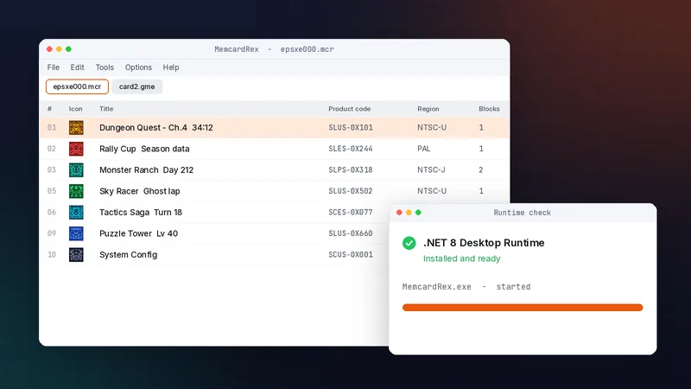This screenshot has width=691, height=389.
Task: Click the Monster Ranch save icon
Action: [76, 170]
